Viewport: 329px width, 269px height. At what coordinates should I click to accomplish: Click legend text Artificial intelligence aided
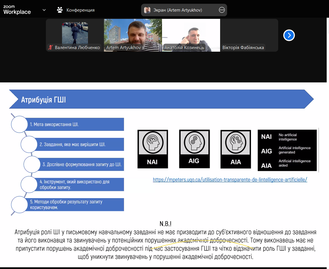pyautogui.click(x=294, y=163)
